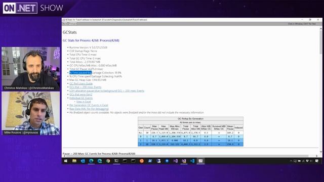Open the notification center icon
Screen dimensions: 324x182
tap(317, 161)
